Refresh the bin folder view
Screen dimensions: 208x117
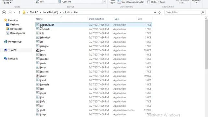click(x=160, y=12)
